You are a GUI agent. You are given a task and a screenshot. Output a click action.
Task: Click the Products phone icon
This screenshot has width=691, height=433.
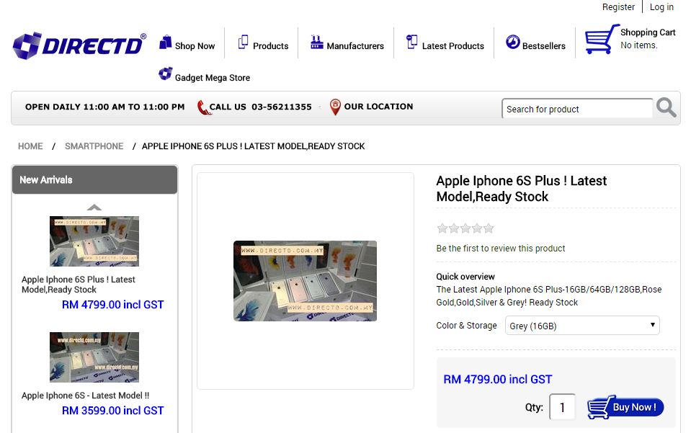click(x=244, y=43)
